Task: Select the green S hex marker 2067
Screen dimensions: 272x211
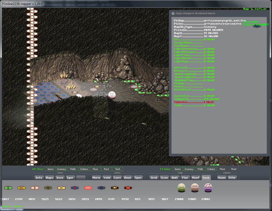Action: [x=8, y=188]
